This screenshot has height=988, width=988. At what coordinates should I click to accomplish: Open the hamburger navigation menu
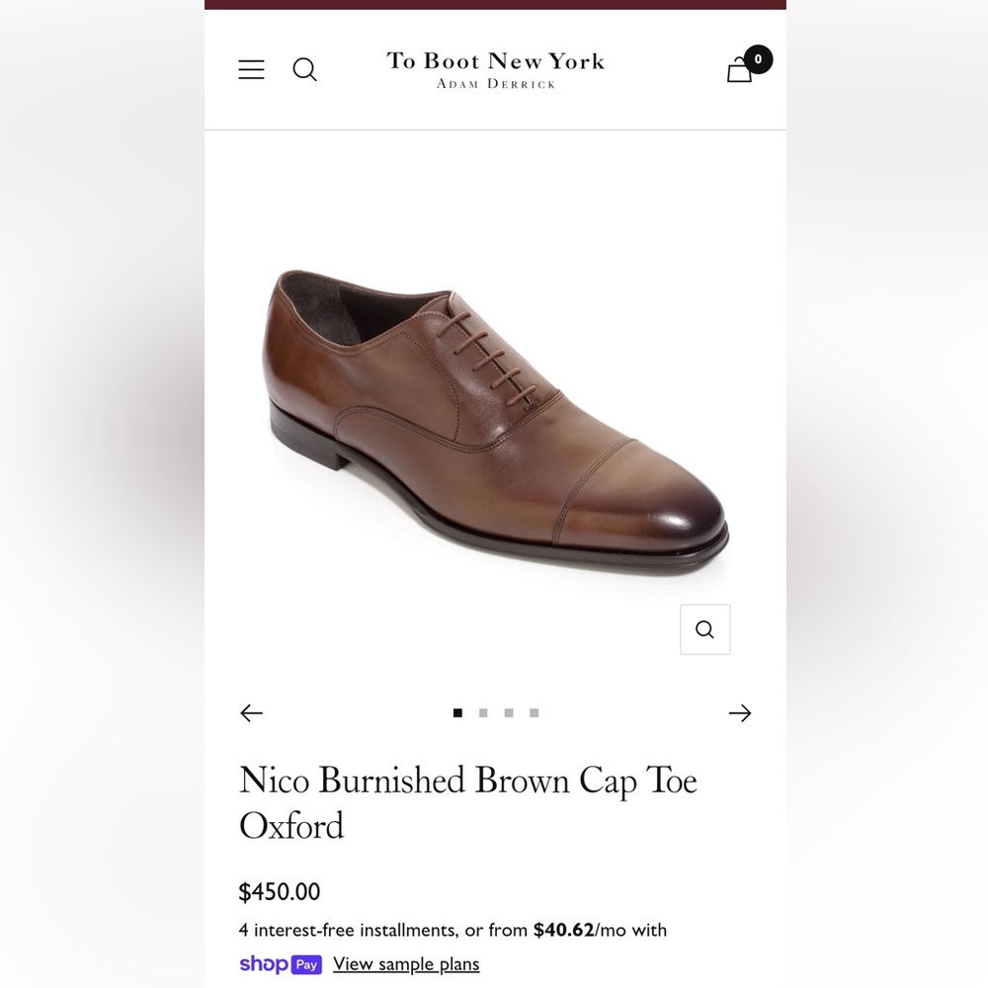click(x=251, y=69)
